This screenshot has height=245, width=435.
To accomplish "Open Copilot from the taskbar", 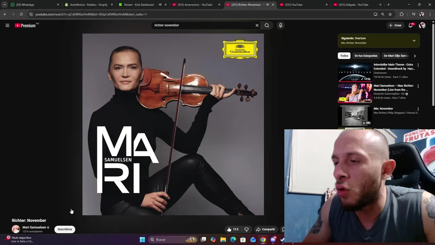I will click(x=213, y=240).
